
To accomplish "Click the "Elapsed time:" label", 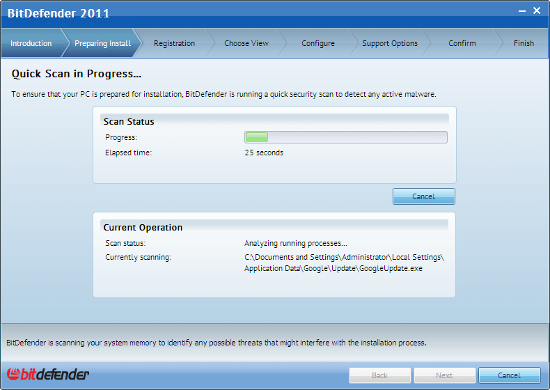I will click(128, 153).
